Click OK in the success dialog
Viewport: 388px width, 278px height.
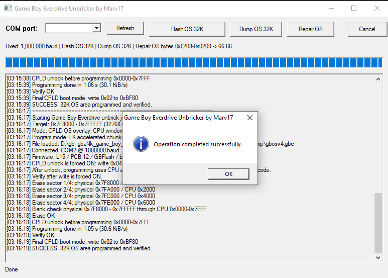(x=228, y=174)
